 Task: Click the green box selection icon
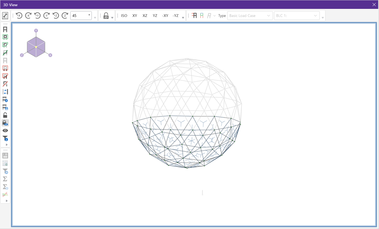tap(5, 37)
